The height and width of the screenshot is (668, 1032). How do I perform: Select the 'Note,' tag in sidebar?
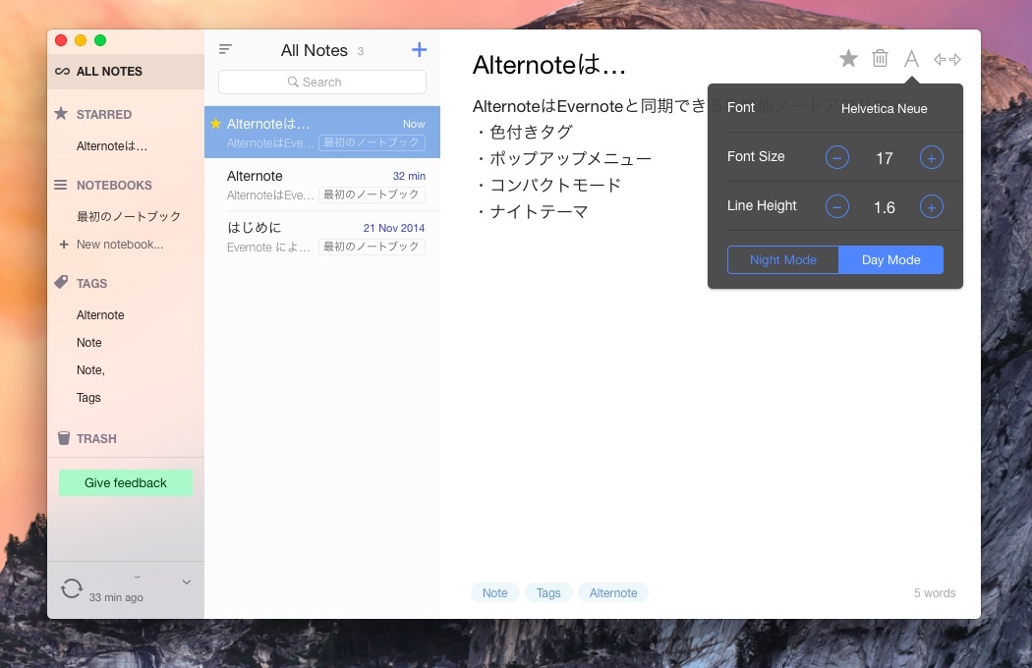[x=90, y=370]
